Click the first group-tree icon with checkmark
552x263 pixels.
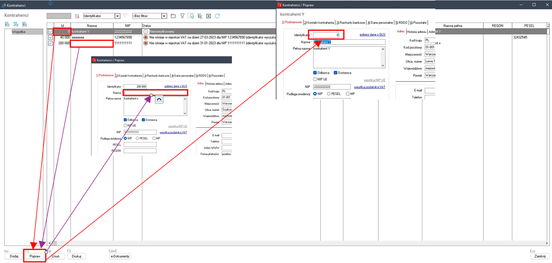7,24
